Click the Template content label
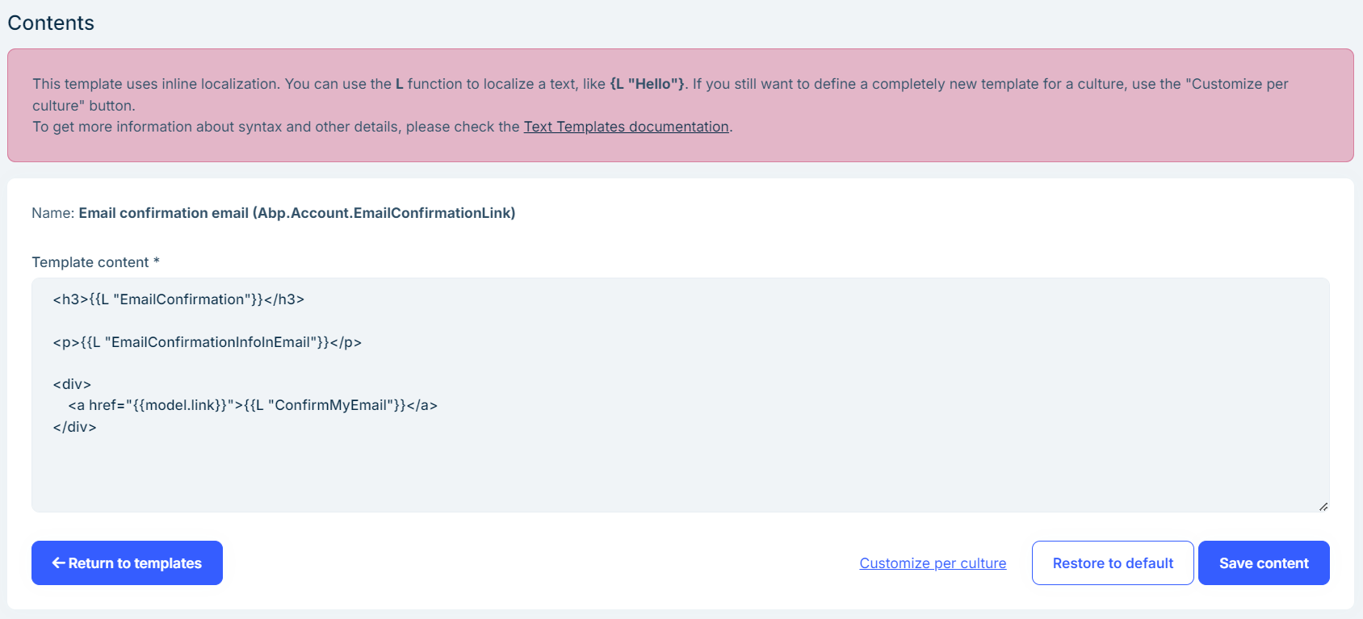Screen dimensions: 1363x619 [x=91, y=261]
